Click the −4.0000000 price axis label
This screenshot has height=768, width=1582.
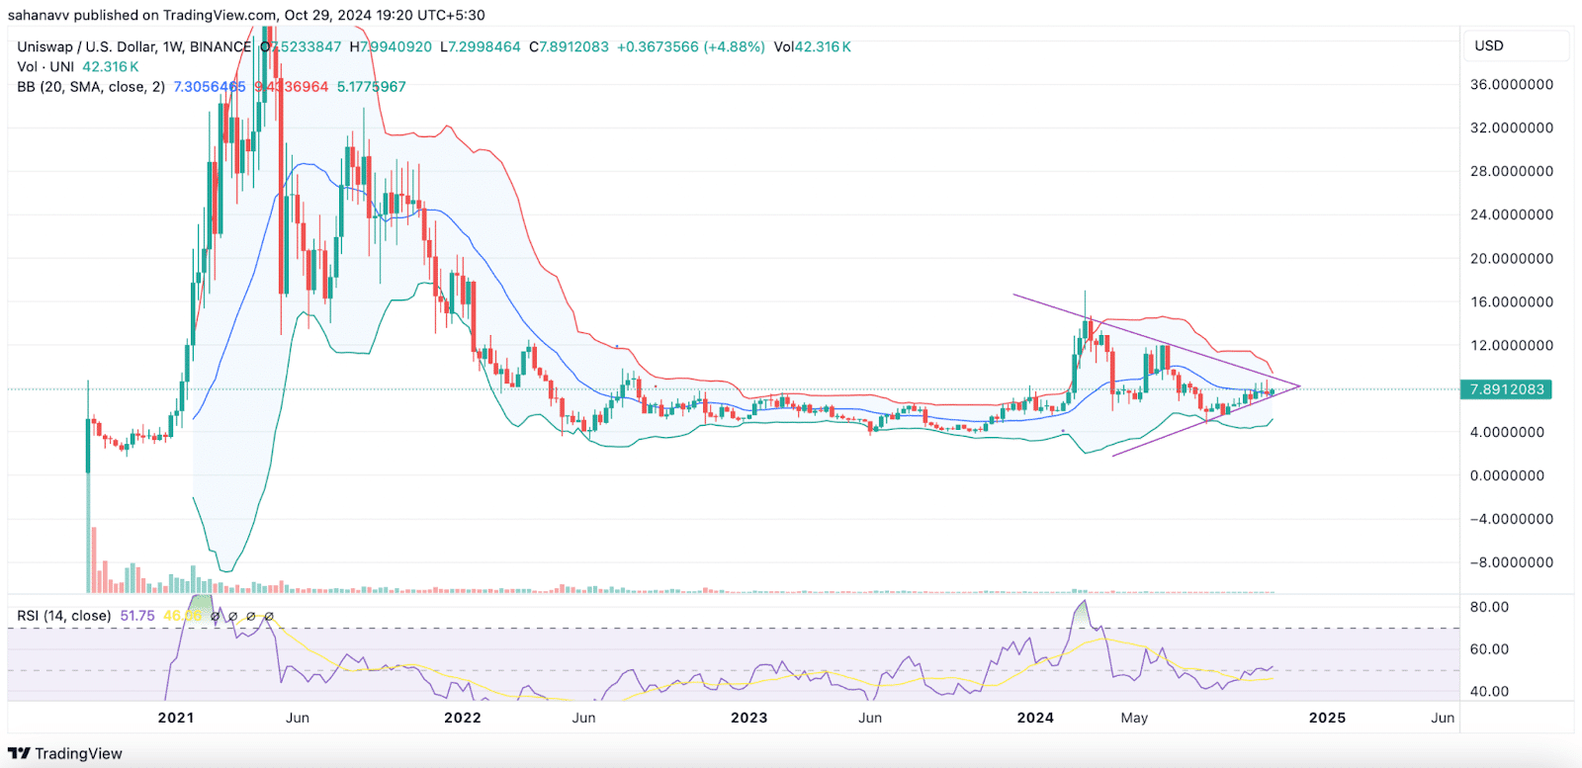point(1512,519)
